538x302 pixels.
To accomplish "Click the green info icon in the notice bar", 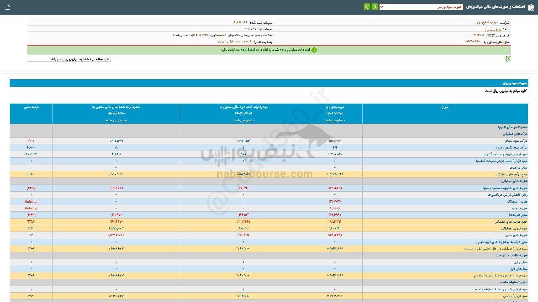I will (x=314, y=50).
